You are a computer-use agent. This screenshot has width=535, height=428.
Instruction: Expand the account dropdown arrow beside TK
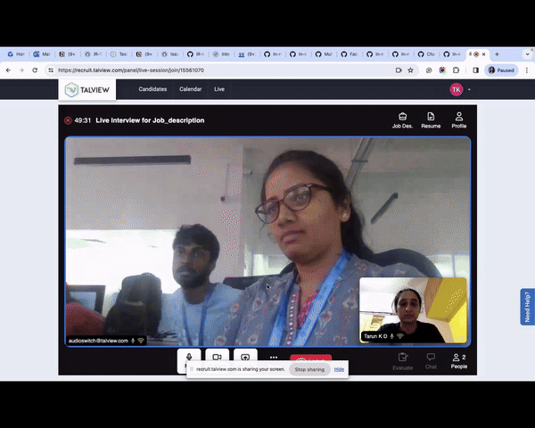pyautogui.click(x=470, y=90)
